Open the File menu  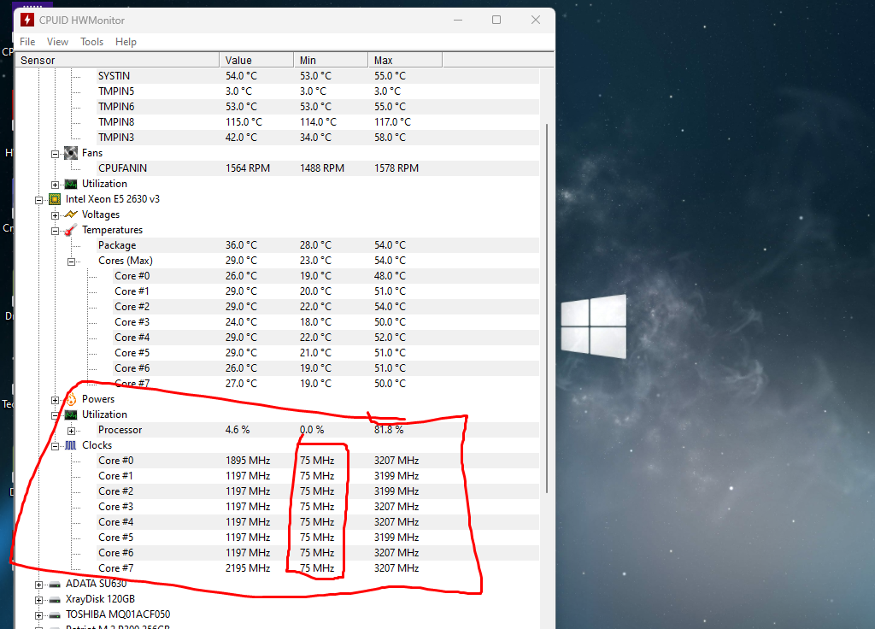tap(27, 42)
